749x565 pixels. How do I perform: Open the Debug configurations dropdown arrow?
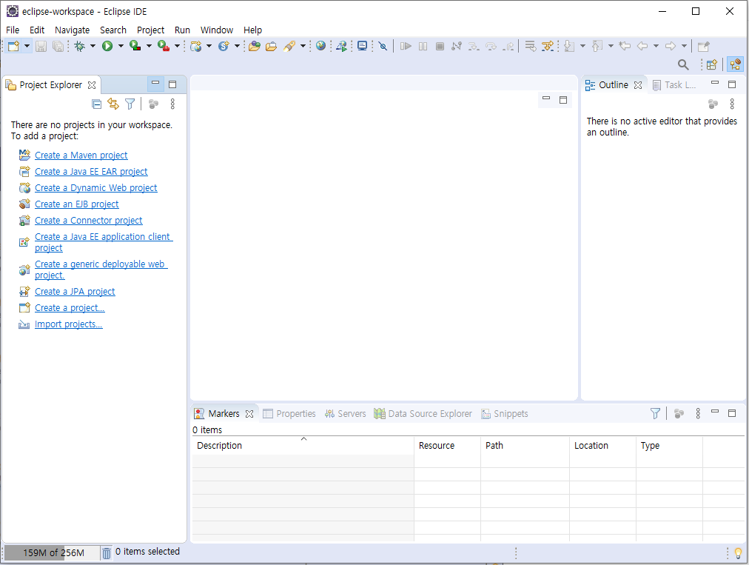pyautogui.click(x=93, y=47)
